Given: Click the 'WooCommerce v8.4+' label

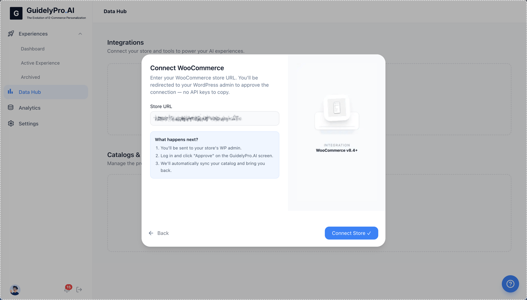Looking at the screenshot, I should tap(337, 150).
